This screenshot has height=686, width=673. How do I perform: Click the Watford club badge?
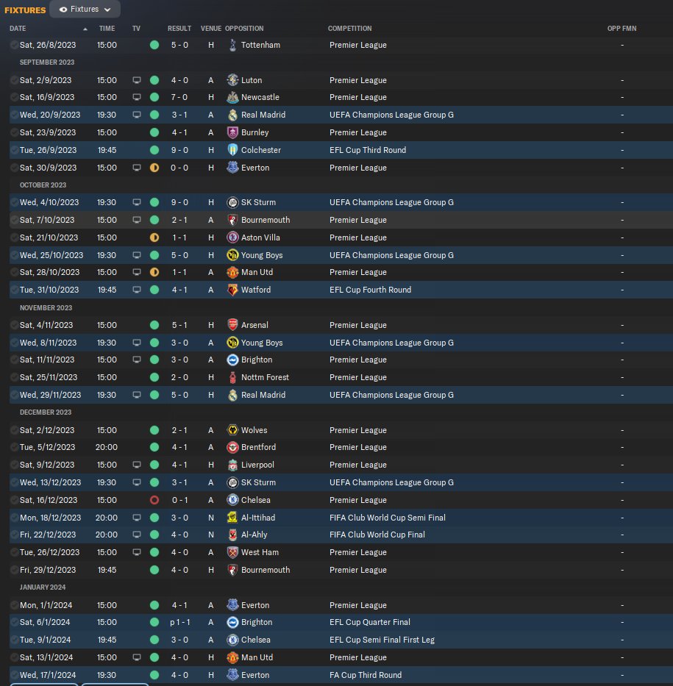coord(233,290)
